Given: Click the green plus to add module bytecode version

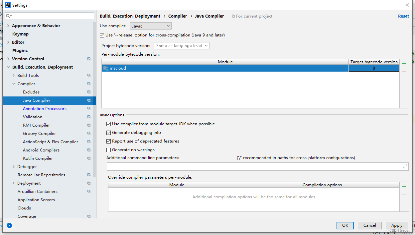Looking at the screenshot, I should 404,63.
